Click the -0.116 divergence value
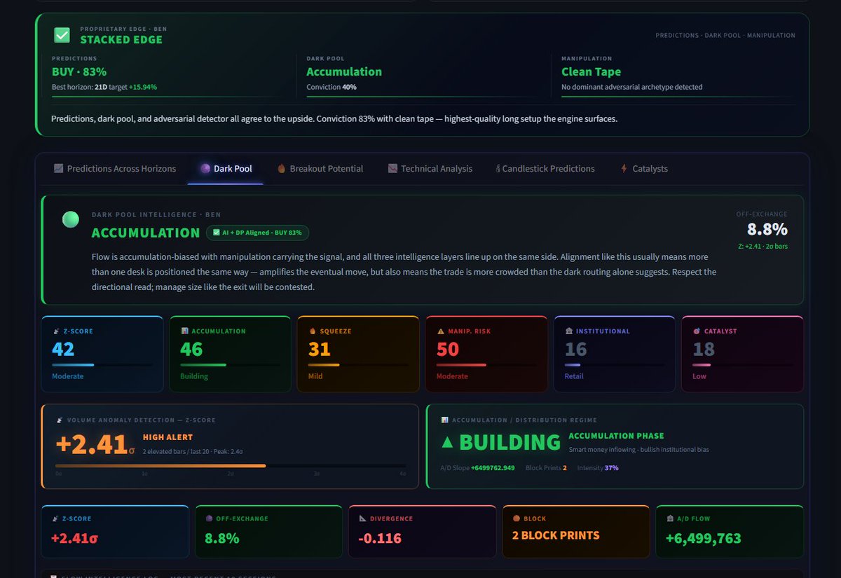The image size is (841, 578). (379, 538)
